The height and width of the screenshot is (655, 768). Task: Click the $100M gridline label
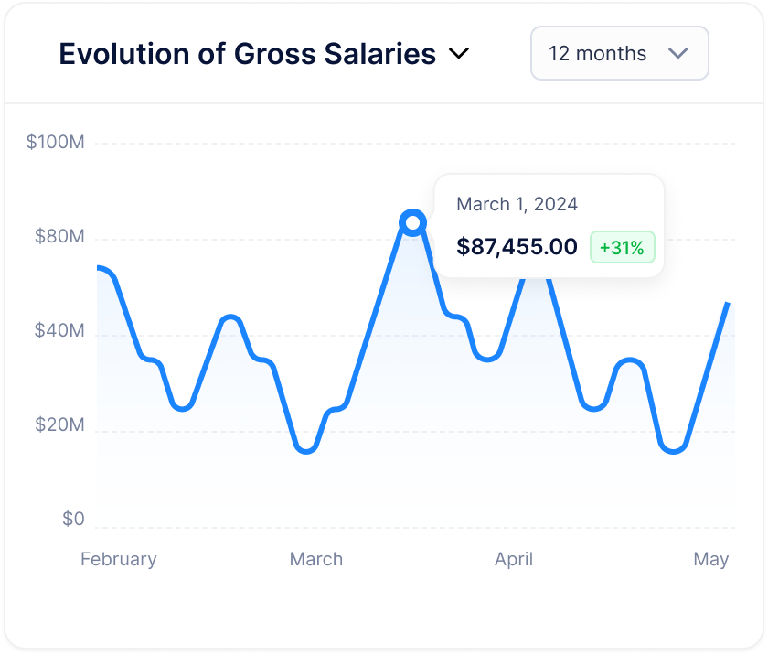[57, 143]
